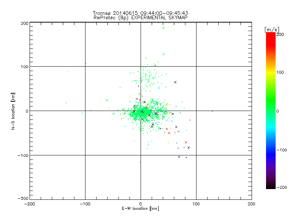Click the x-axis tick label '-200'
Image resolution: width=296 pixels, height=222 pixels.
30,204
